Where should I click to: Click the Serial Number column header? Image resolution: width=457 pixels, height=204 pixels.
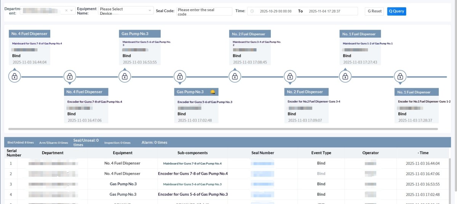[x=14, y=153]
